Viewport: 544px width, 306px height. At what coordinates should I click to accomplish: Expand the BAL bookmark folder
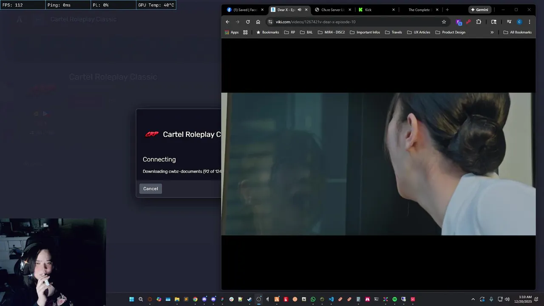(x=306, y=32)
